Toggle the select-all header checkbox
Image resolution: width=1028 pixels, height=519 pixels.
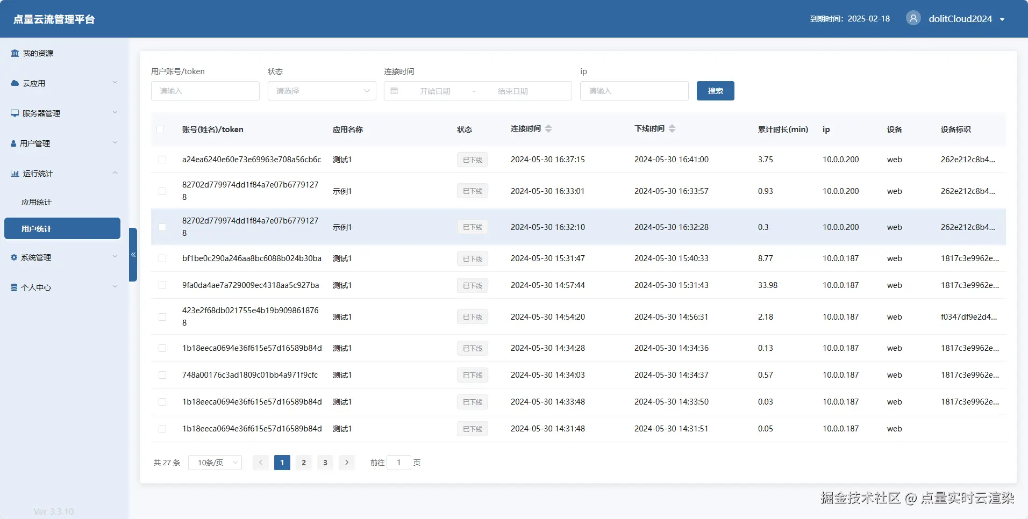point(160,129)
